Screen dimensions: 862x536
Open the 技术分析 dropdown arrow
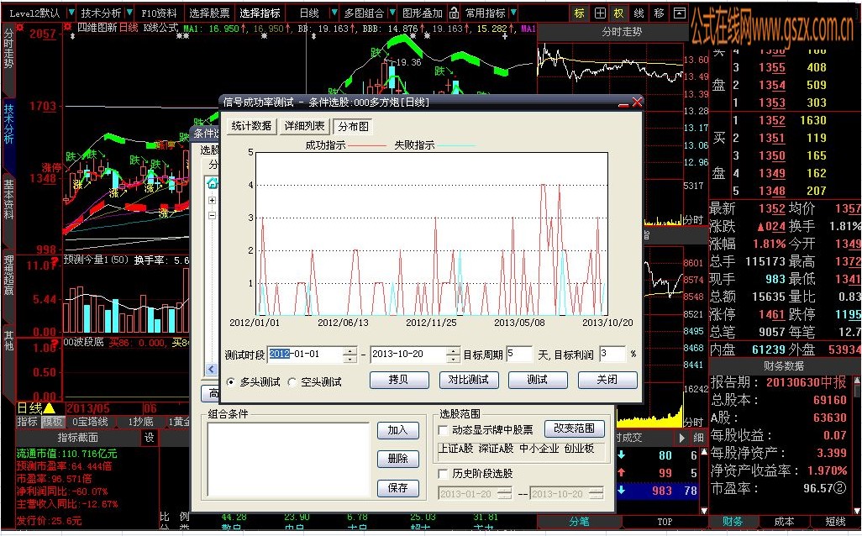(x=129, y=13)
